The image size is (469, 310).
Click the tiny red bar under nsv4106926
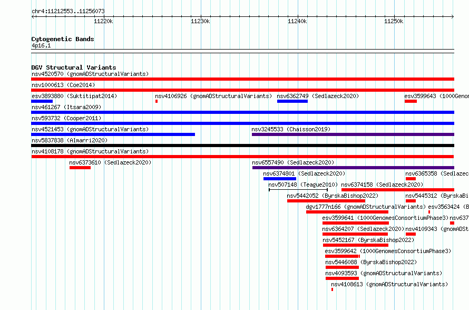click(157, 101)
